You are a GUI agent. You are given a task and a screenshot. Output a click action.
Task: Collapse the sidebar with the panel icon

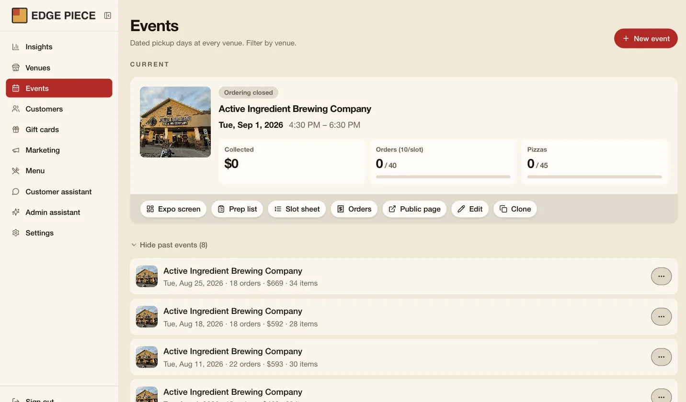pos(108,15)
